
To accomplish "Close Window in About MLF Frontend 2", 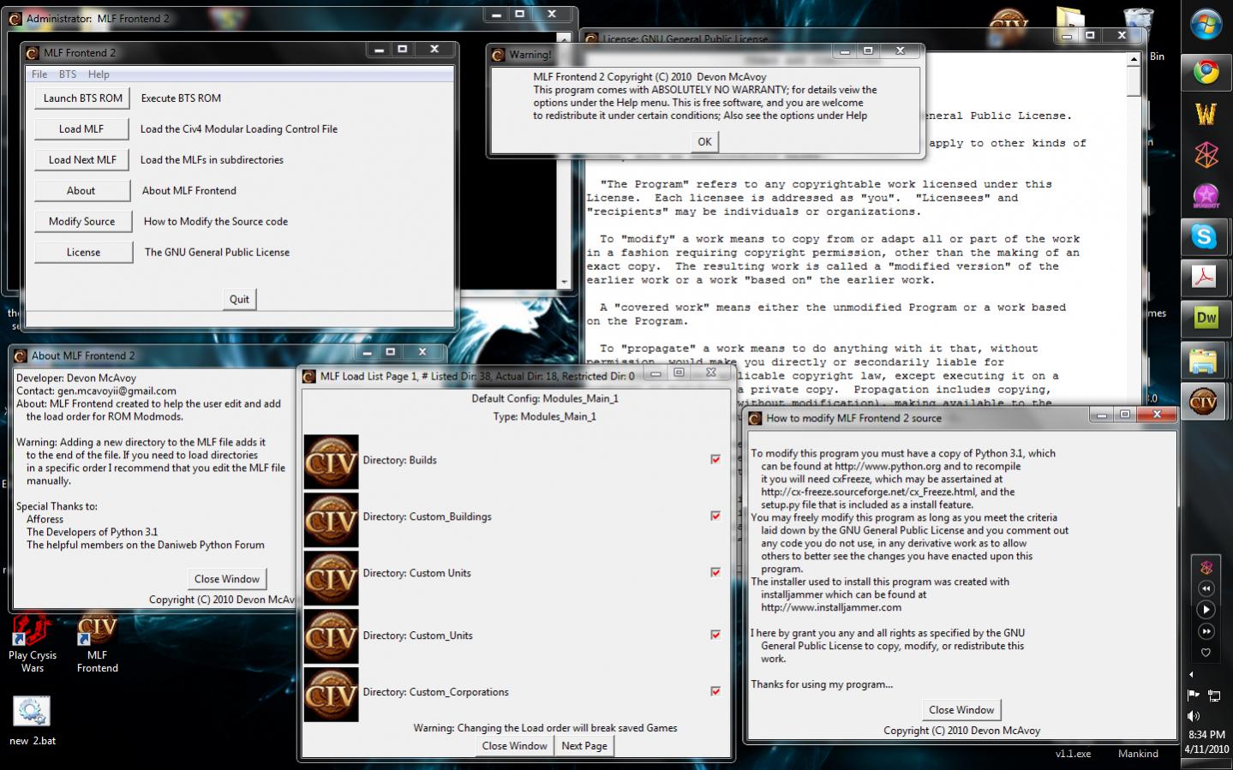I will point(227,579).
